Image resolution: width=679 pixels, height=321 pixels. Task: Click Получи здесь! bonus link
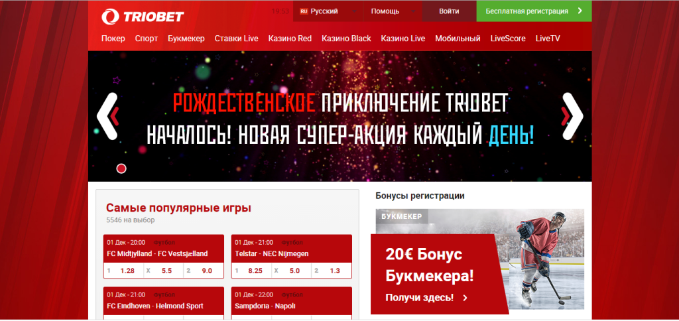coord(426,298)
